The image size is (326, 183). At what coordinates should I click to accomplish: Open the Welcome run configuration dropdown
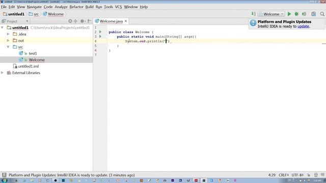click(271, 14)
